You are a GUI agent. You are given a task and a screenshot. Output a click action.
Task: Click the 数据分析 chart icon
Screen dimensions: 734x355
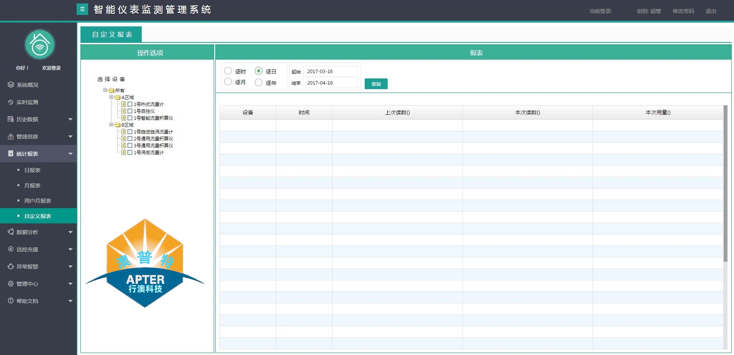[11, 232]
